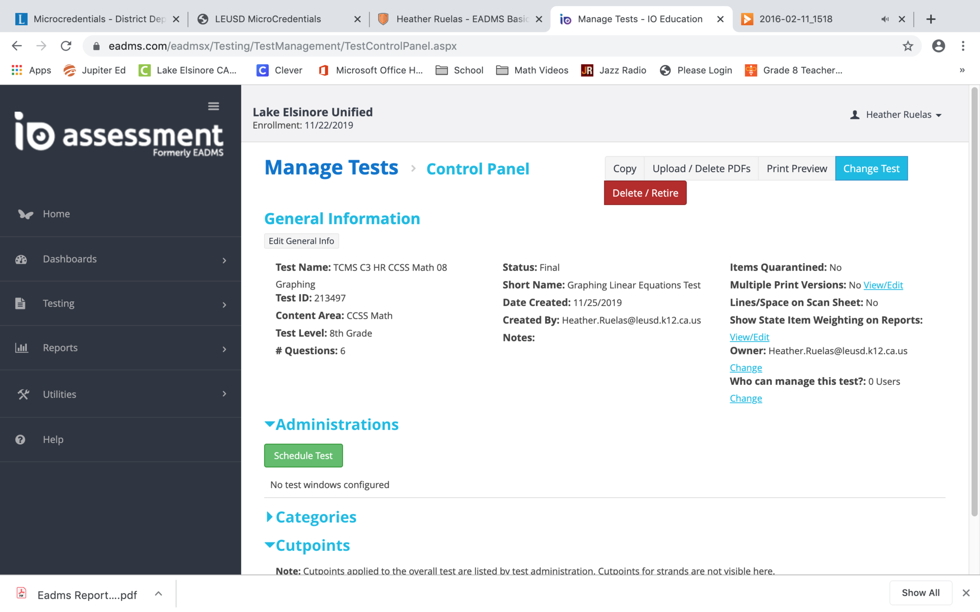980x612 pixels.
Task: Bookmark page with the star icon
Action: tap(908, 46)
